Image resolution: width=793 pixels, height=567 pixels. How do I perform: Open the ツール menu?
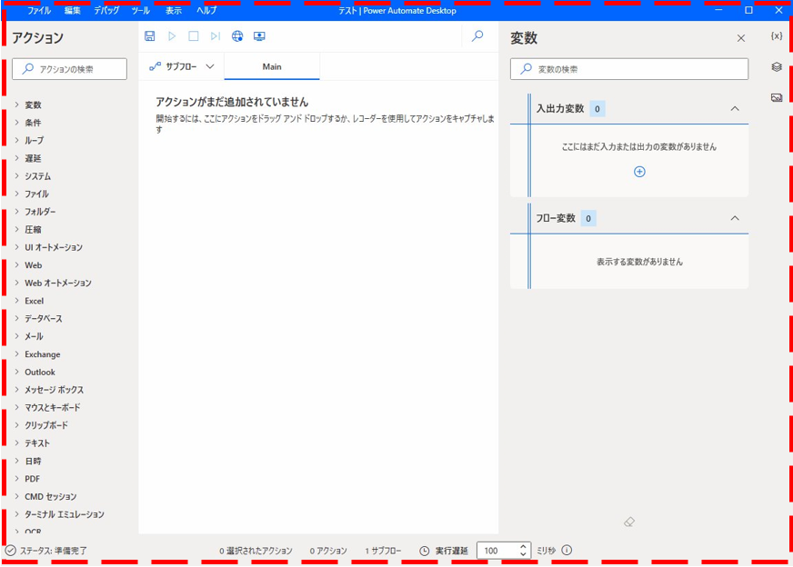click(141, 10)
